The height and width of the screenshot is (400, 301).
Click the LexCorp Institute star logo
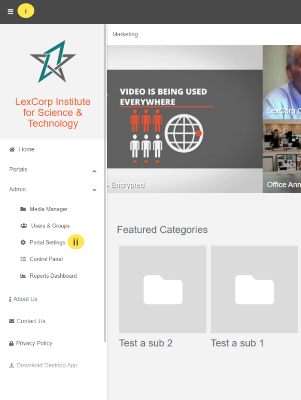tap(53, 61)
